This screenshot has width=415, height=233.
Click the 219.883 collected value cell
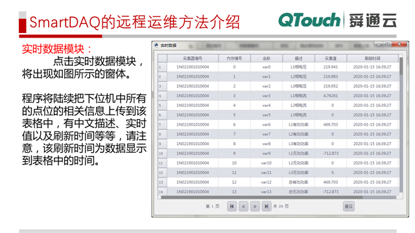click(x=331, y=76)
